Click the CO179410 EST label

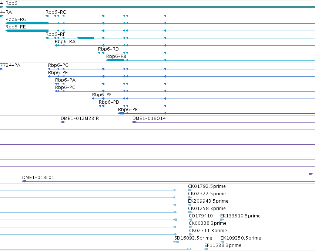tap(201, 216)
